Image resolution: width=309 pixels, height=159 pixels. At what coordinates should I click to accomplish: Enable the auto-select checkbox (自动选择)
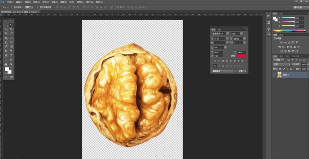(x=11, y=7)
